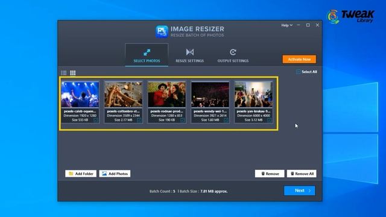Click the Add Photos button
The height and width of the screenshot is (217, 386).
click(115, 174)
